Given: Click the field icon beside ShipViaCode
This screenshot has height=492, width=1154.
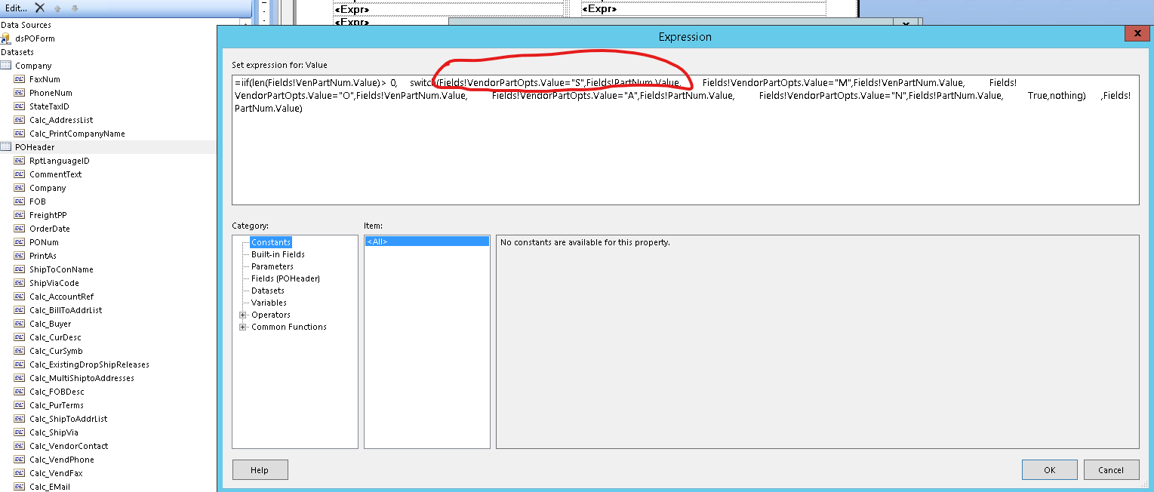Looking at the screenshot, I should [x=20, y=283].
